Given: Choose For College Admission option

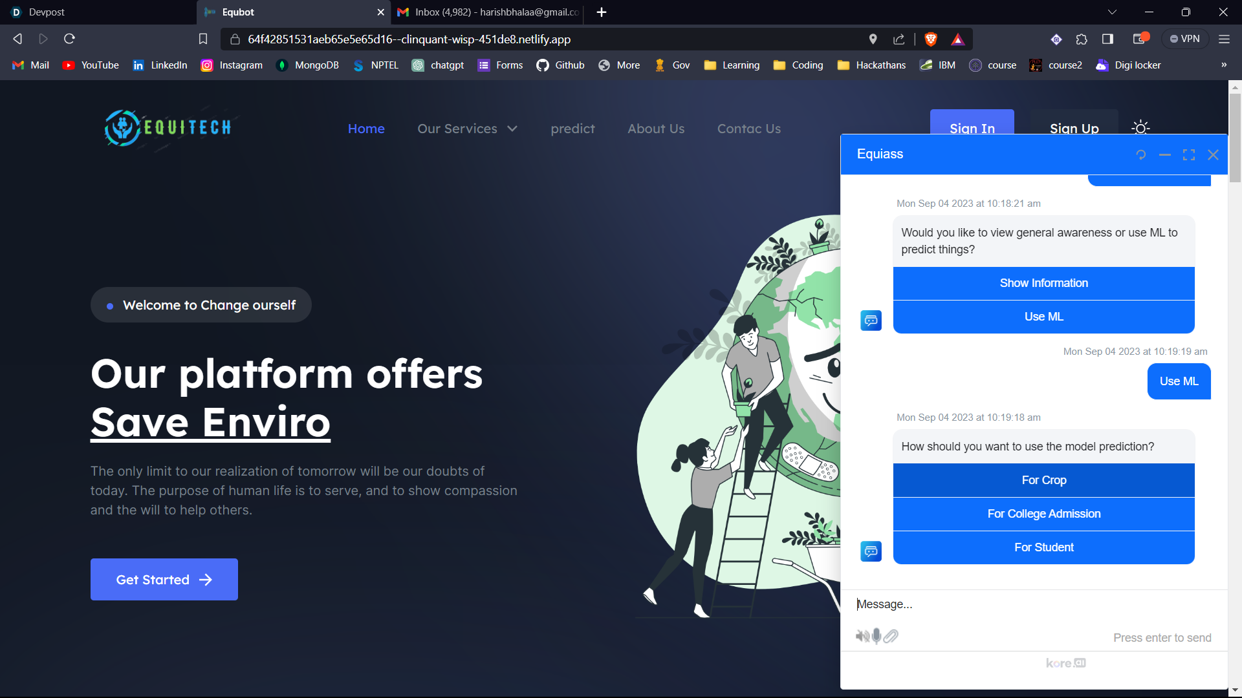Looking at the screenshot, I should [1043, 514].
